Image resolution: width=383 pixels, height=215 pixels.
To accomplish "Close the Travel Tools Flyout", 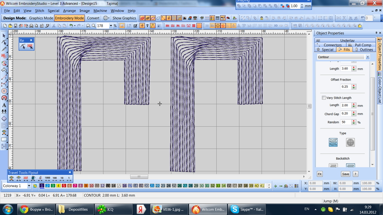I will click(69, 172).
